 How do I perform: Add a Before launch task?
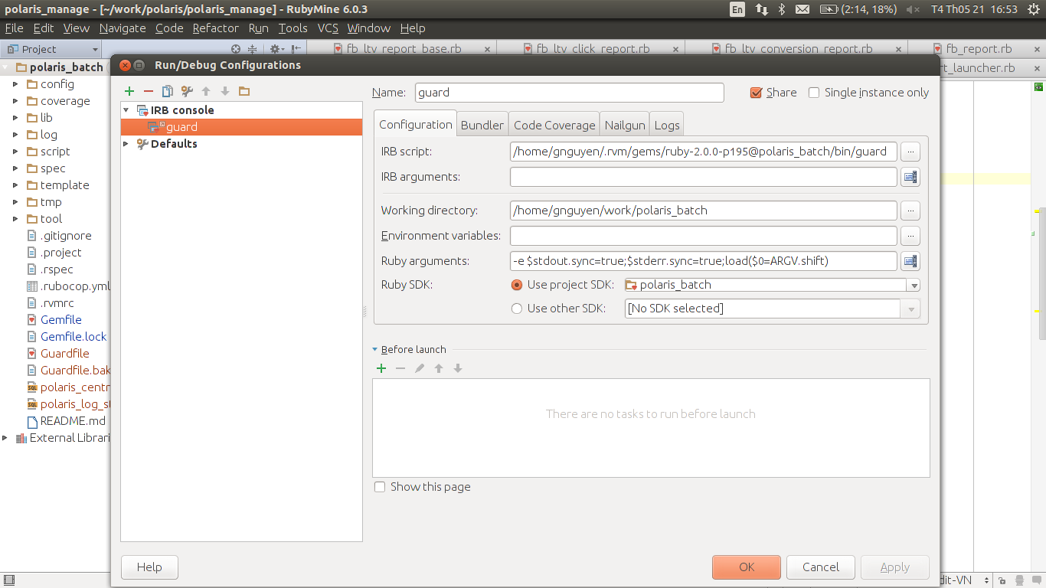click(381, 368)
